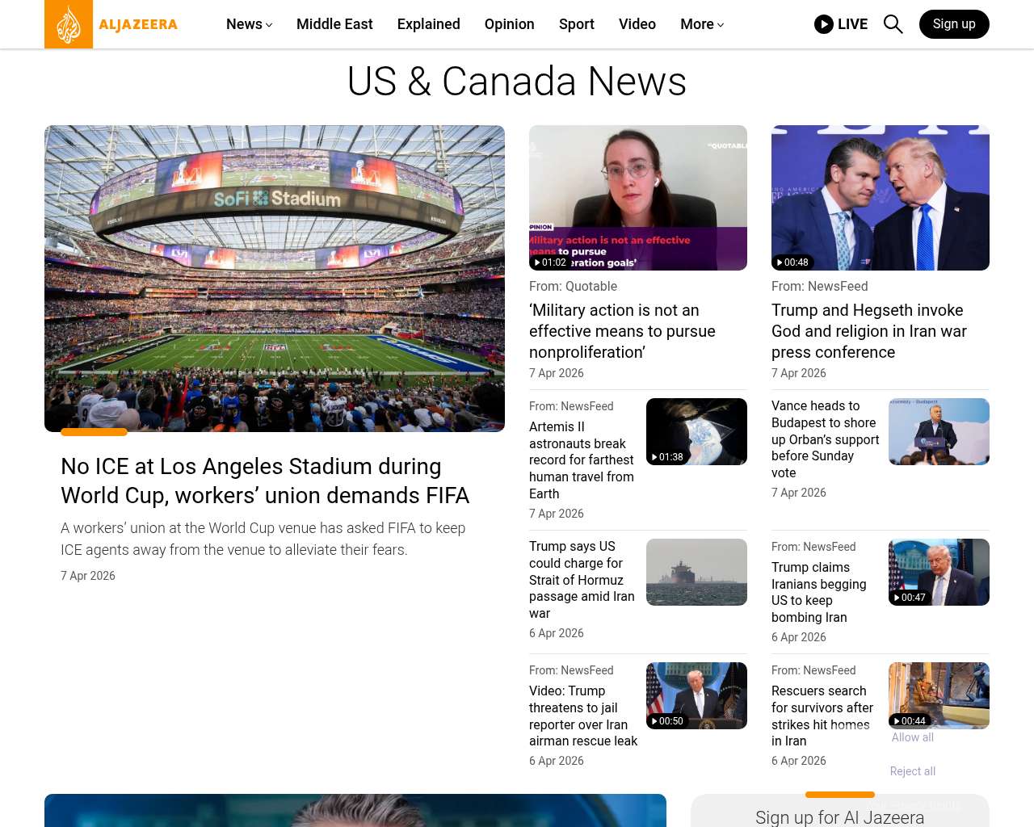Open Trump and Hegseth invoke God headline
Image resolution: width=1034 pixels, height=827 pixels.
(869, 331)
